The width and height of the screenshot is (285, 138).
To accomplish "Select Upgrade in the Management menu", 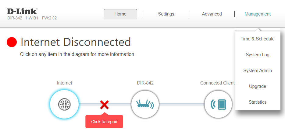I will point(258,86).
